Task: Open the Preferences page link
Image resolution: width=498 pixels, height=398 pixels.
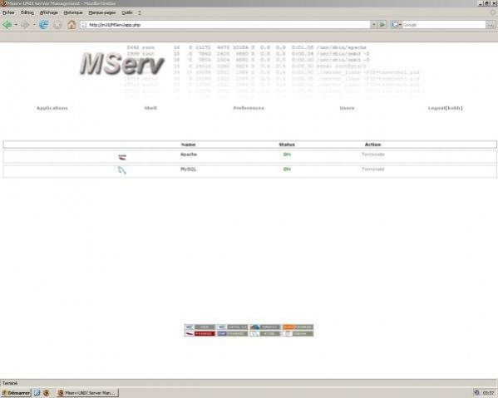Action: click(249, 108)
